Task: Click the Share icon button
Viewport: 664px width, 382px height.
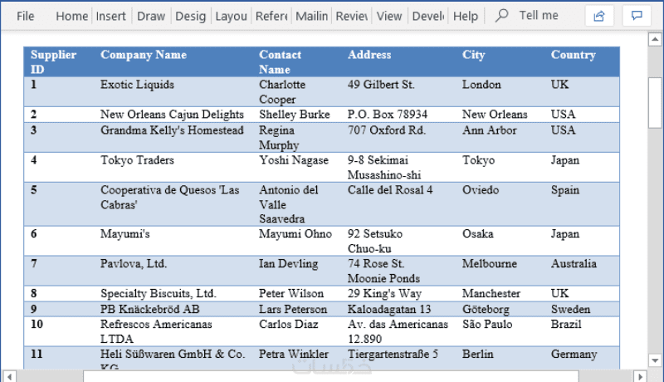Action: pyautogui.click(x=599, y=16)
